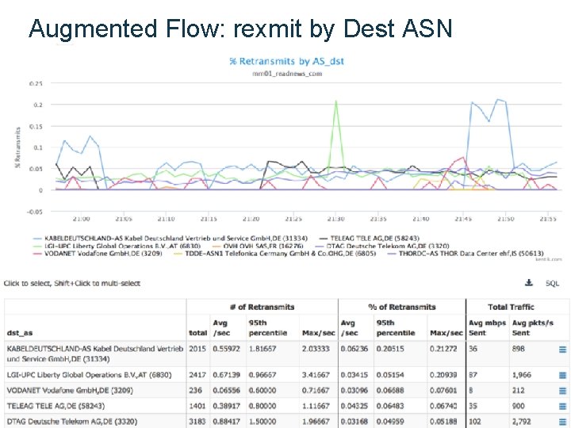Click the Total Traffic group header
The width and height of the screenshot is (571, 428).
click(511, 308)
